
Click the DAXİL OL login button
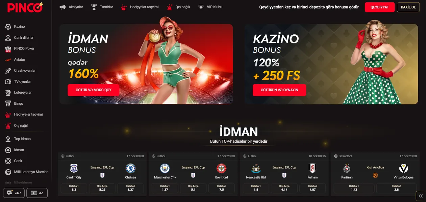point(408,7)
